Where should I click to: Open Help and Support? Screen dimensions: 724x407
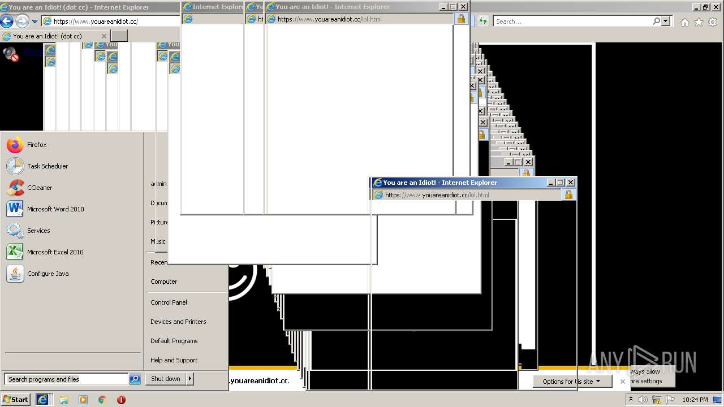pyautogui.click(x=174, y=360)
